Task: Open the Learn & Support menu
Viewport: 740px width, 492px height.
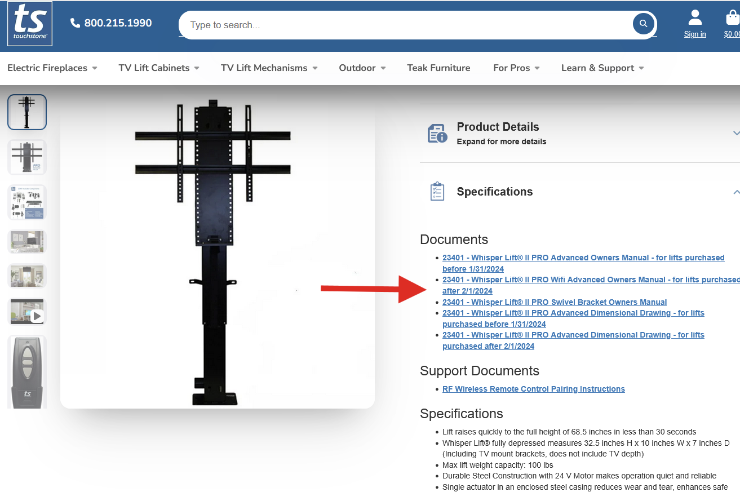Action: point(602,68)
